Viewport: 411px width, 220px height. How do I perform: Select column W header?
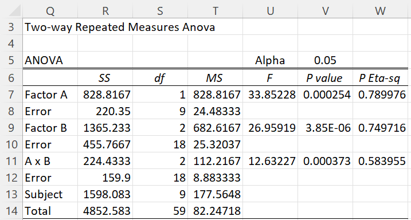[x=380, y=11]
